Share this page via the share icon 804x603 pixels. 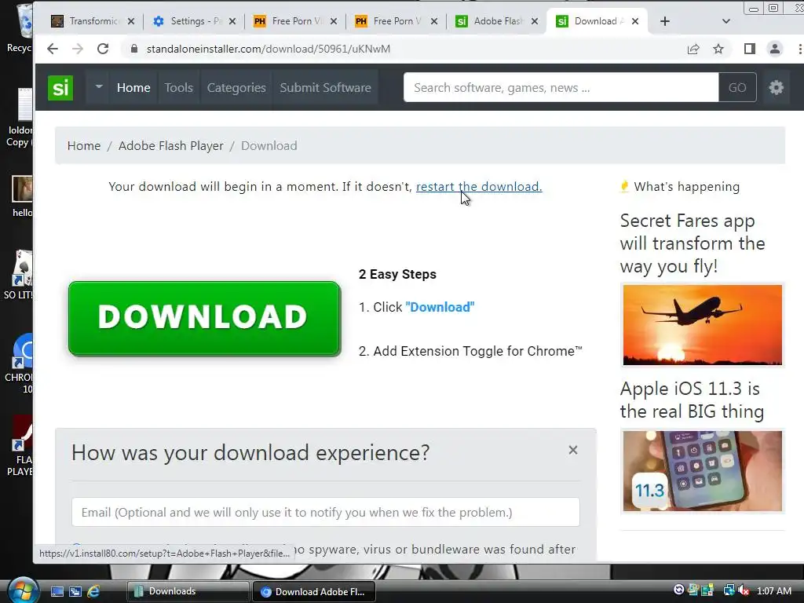[693, 49]
